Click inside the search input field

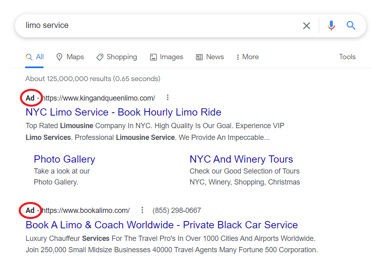(122, 25)
